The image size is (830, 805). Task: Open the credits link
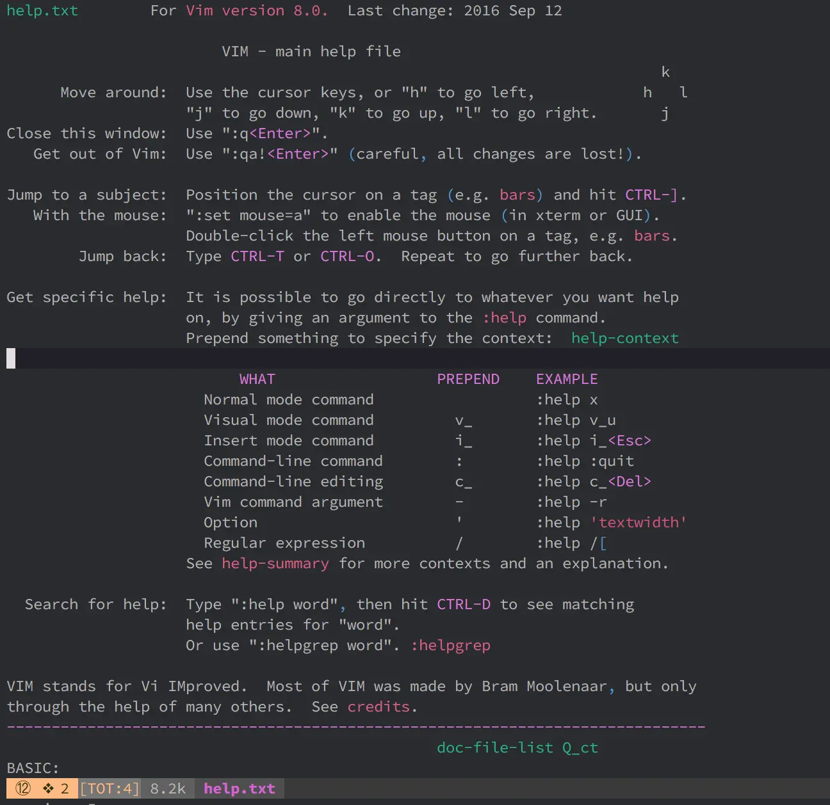tap(378, 707)
